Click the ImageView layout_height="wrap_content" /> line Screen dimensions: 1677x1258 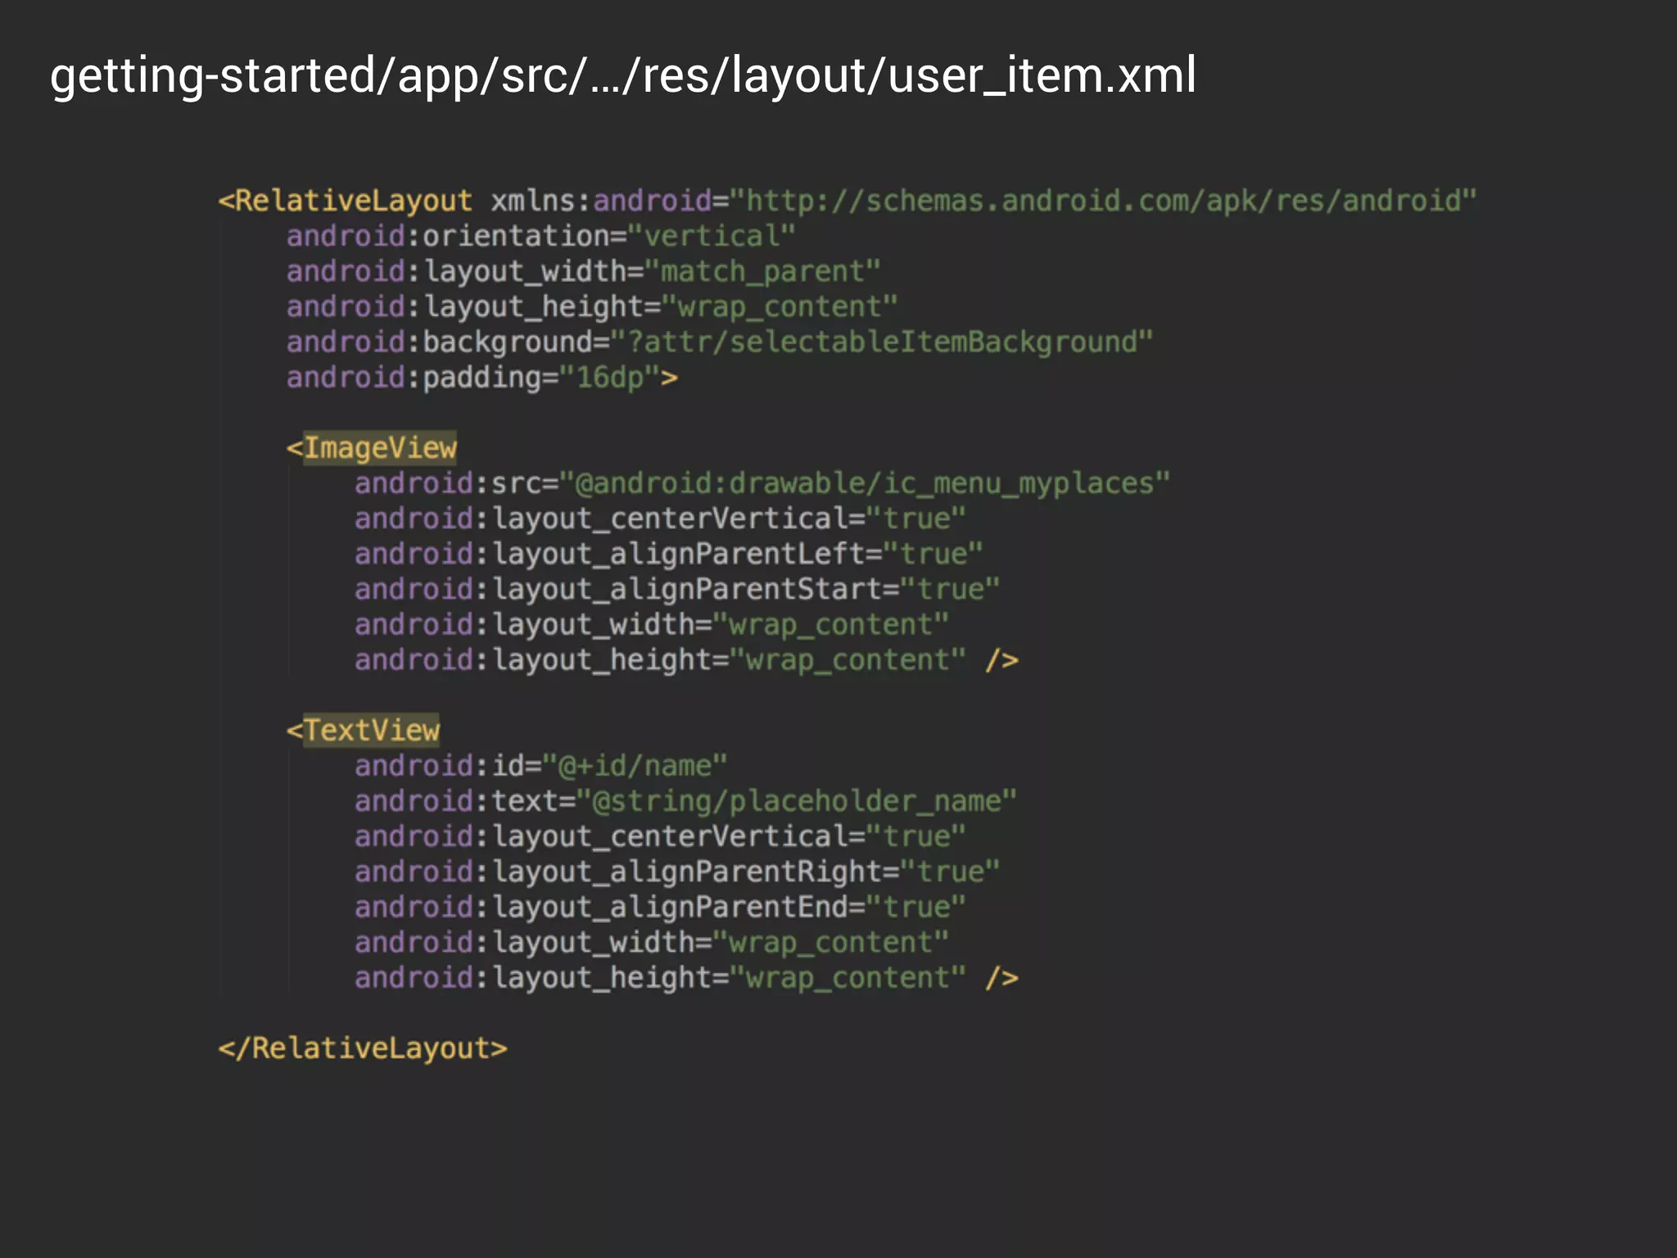tap(686, 659)
